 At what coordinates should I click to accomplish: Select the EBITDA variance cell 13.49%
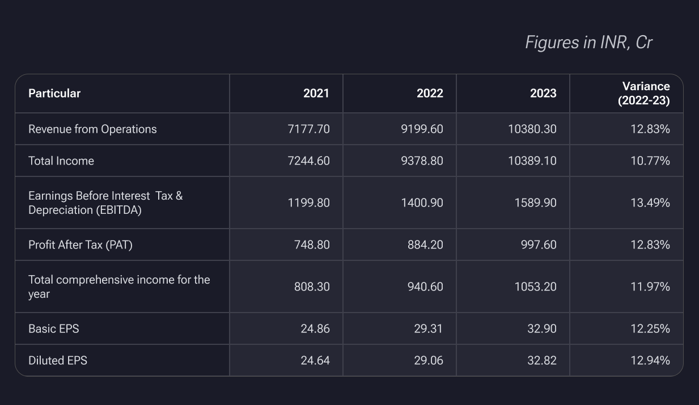click(x=651, y=202)
